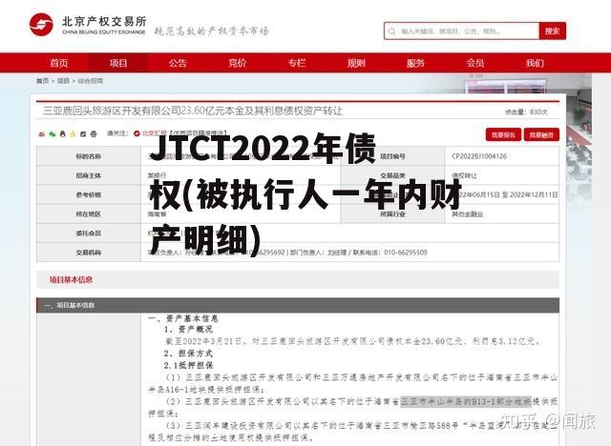
Task: Click the magnifier icon in search box
Action: pos(392,30)
